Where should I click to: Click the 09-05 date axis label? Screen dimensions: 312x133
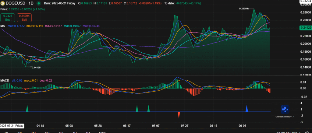[x=243, y=126]
